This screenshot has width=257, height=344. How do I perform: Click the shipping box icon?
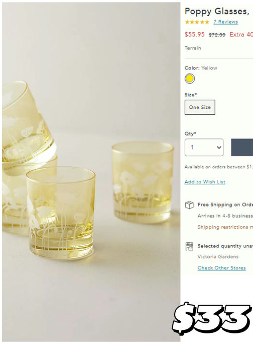point(189,205)
